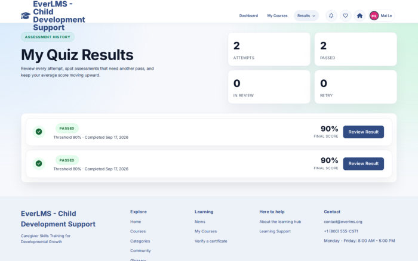418x261 pixels.
Task: Go to the home icon button
Action: [x=359, y=15]
